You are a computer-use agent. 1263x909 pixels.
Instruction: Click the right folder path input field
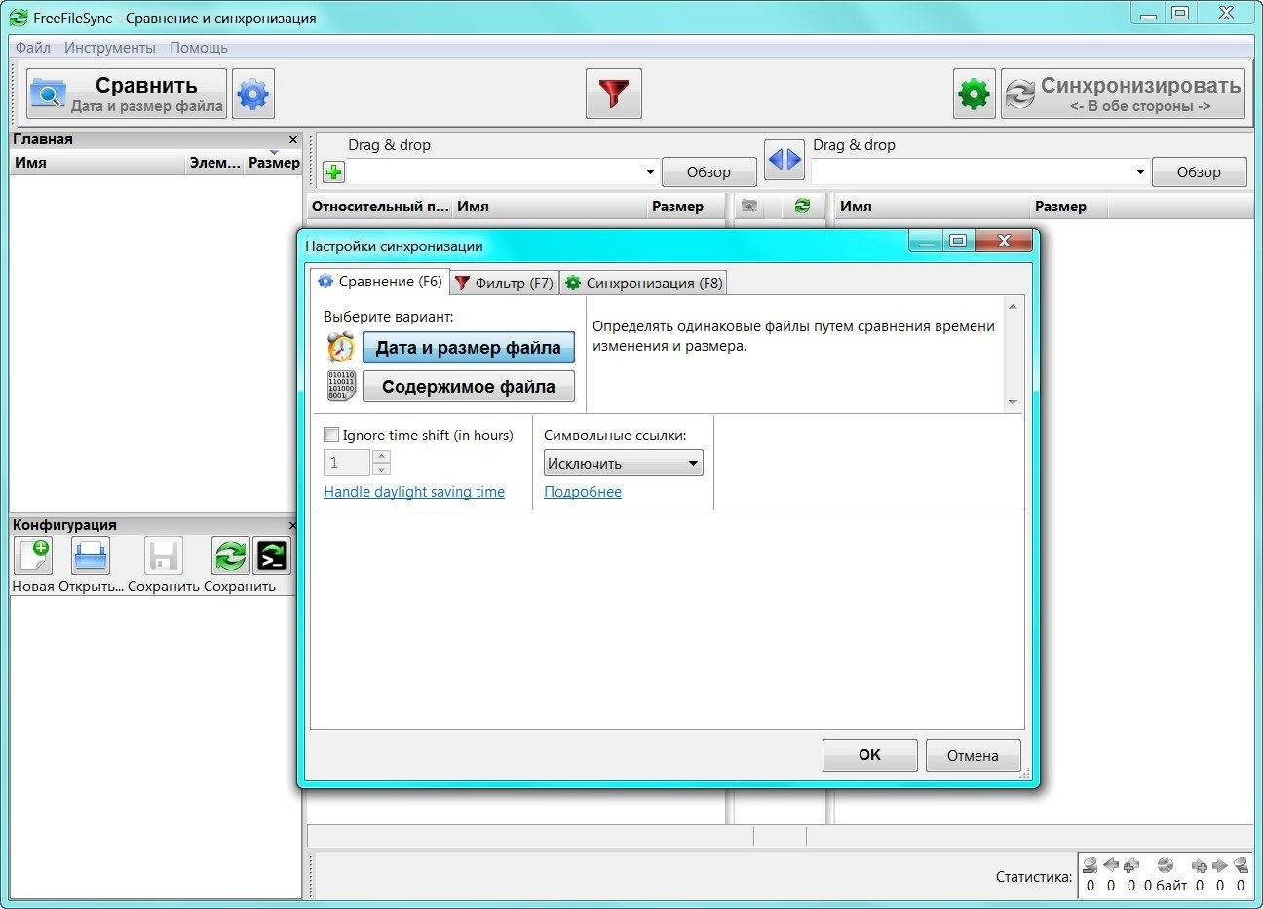coord(972,172)
